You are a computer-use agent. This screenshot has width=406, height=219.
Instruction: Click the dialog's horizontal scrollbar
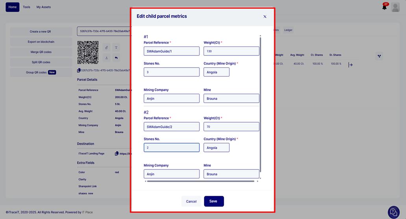point(201,181)
